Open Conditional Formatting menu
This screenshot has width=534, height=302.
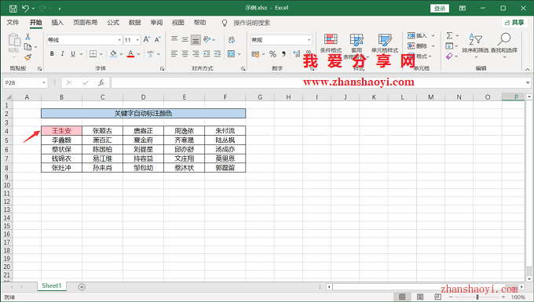(x=331, y=43)
